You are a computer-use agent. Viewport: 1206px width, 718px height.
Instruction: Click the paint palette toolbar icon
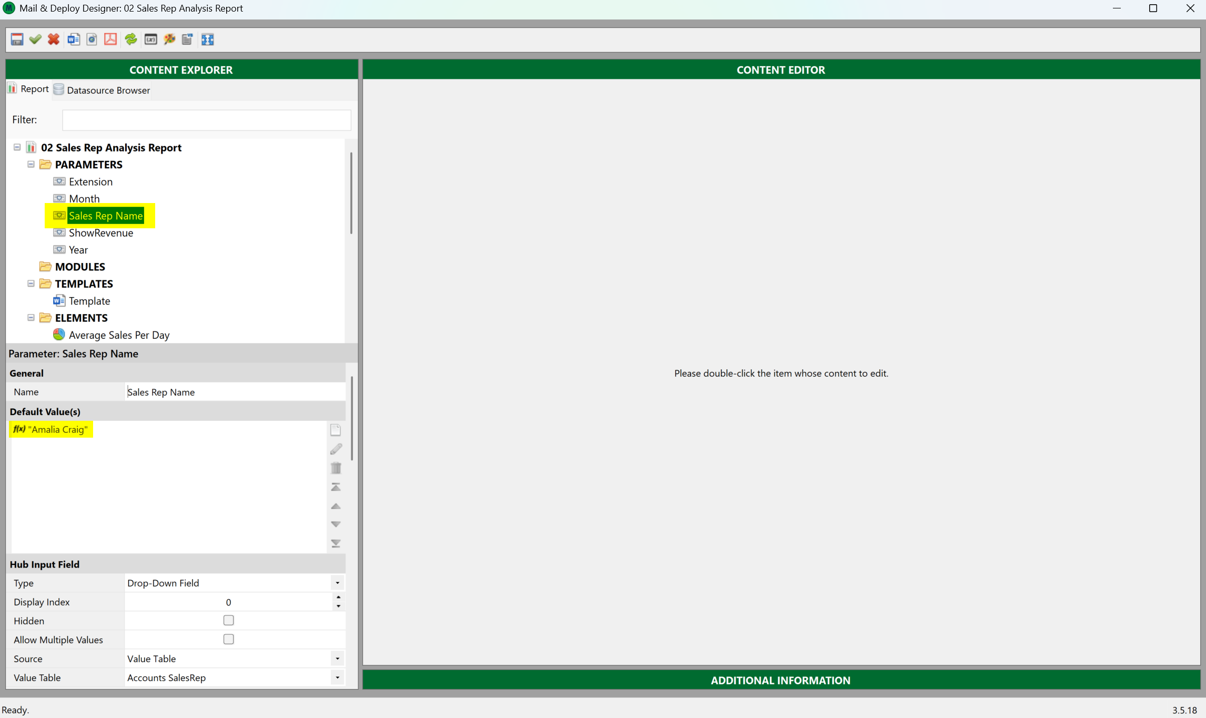point(169,39)
